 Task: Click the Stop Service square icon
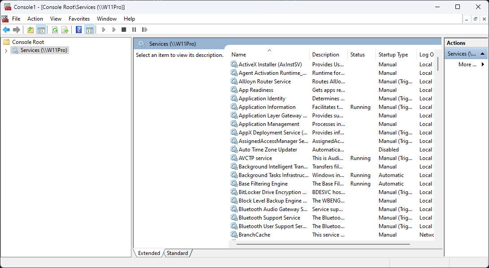(x=124, y=30)
